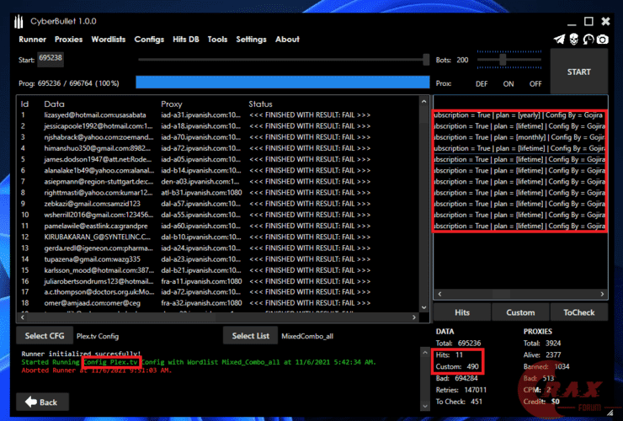Screen dimensions: 623x421
Task: Select row with omer@amjaad.com
Action: pos(218,303)
